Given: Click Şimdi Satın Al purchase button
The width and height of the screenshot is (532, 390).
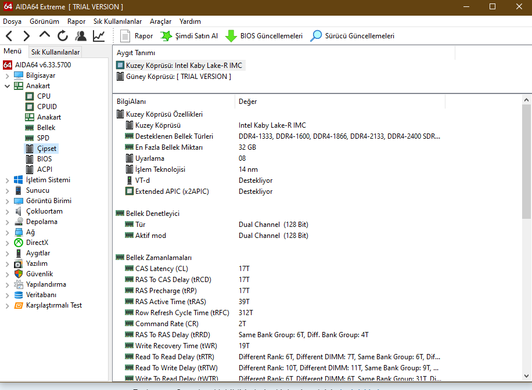Looking at the screenshot, I should click(x=189, y=35).
